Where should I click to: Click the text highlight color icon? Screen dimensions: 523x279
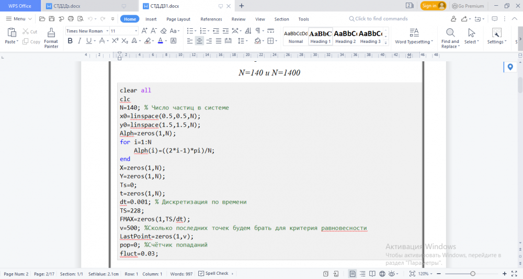tap(147, 41)
